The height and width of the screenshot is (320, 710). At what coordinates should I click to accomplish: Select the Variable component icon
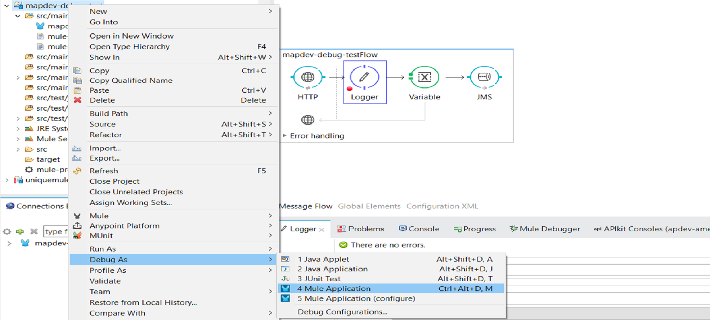[424, 77]
